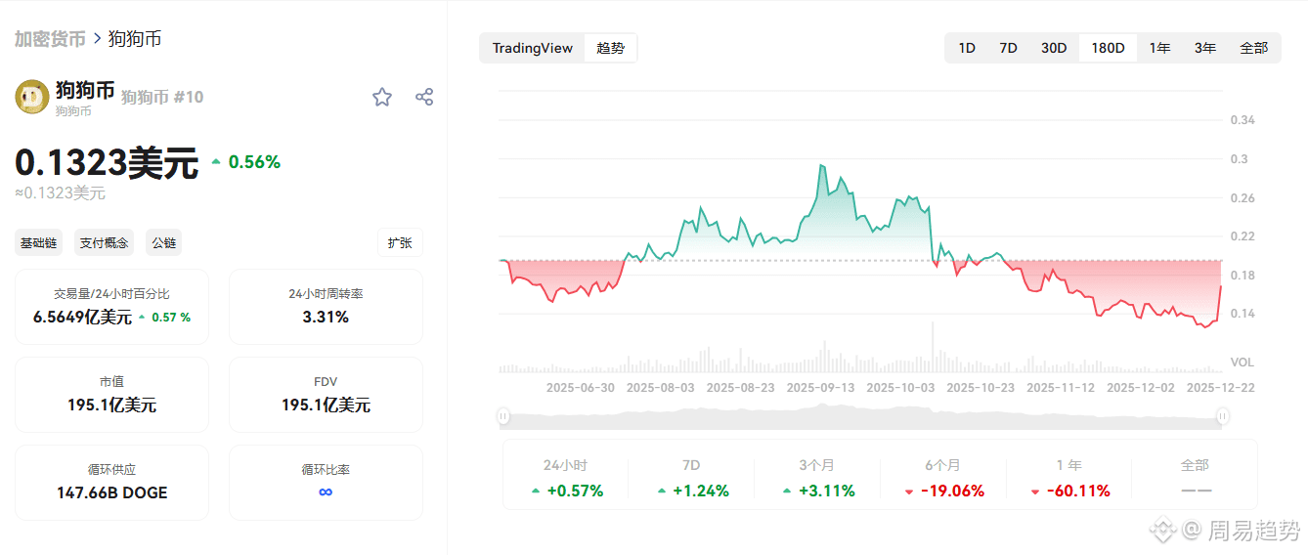The image size is (1308, 555).
Task: Open the 加密货币 breadcrumb link
Action: (x=49, y=39)
